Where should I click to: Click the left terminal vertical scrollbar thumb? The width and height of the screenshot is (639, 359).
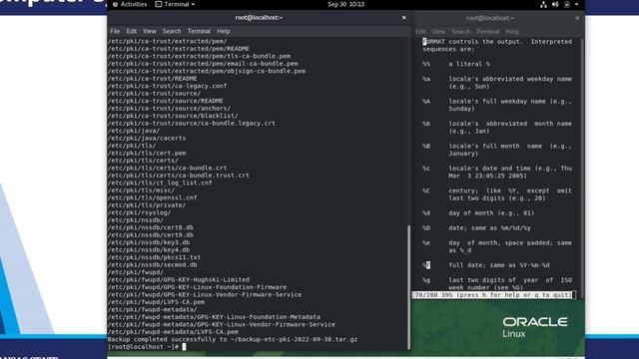pos(408,287)
